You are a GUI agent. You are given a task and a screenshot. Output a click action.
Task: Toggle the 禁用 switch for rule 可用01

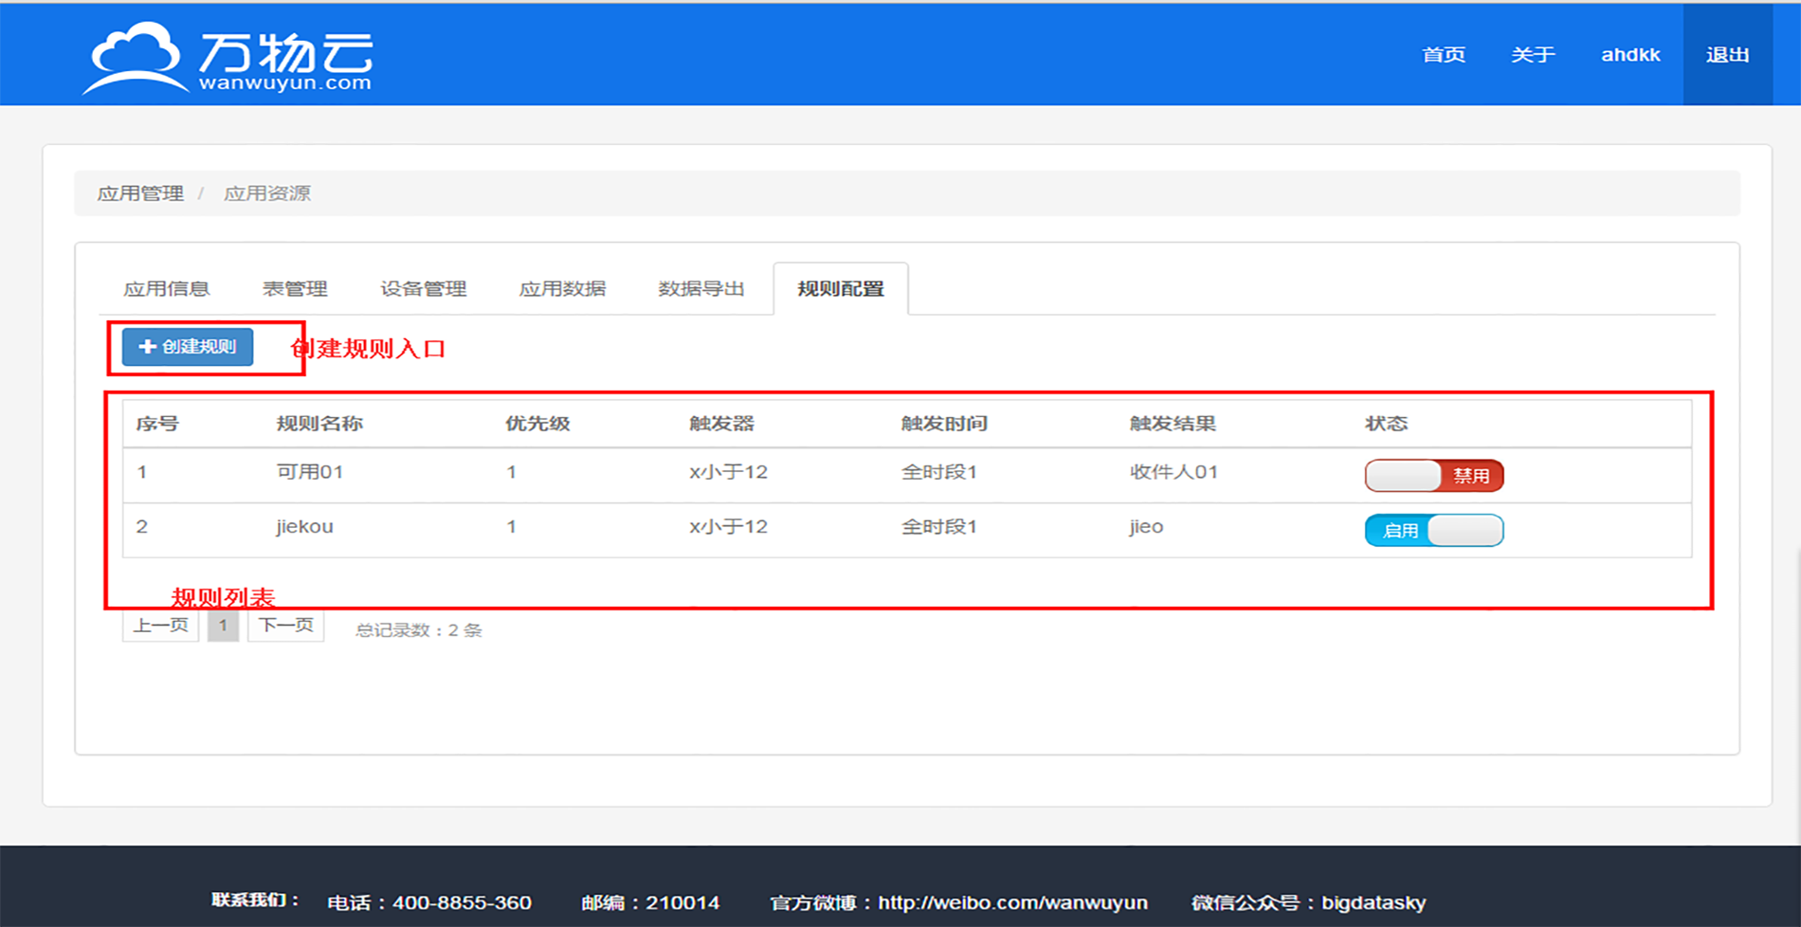point(1433,476)
